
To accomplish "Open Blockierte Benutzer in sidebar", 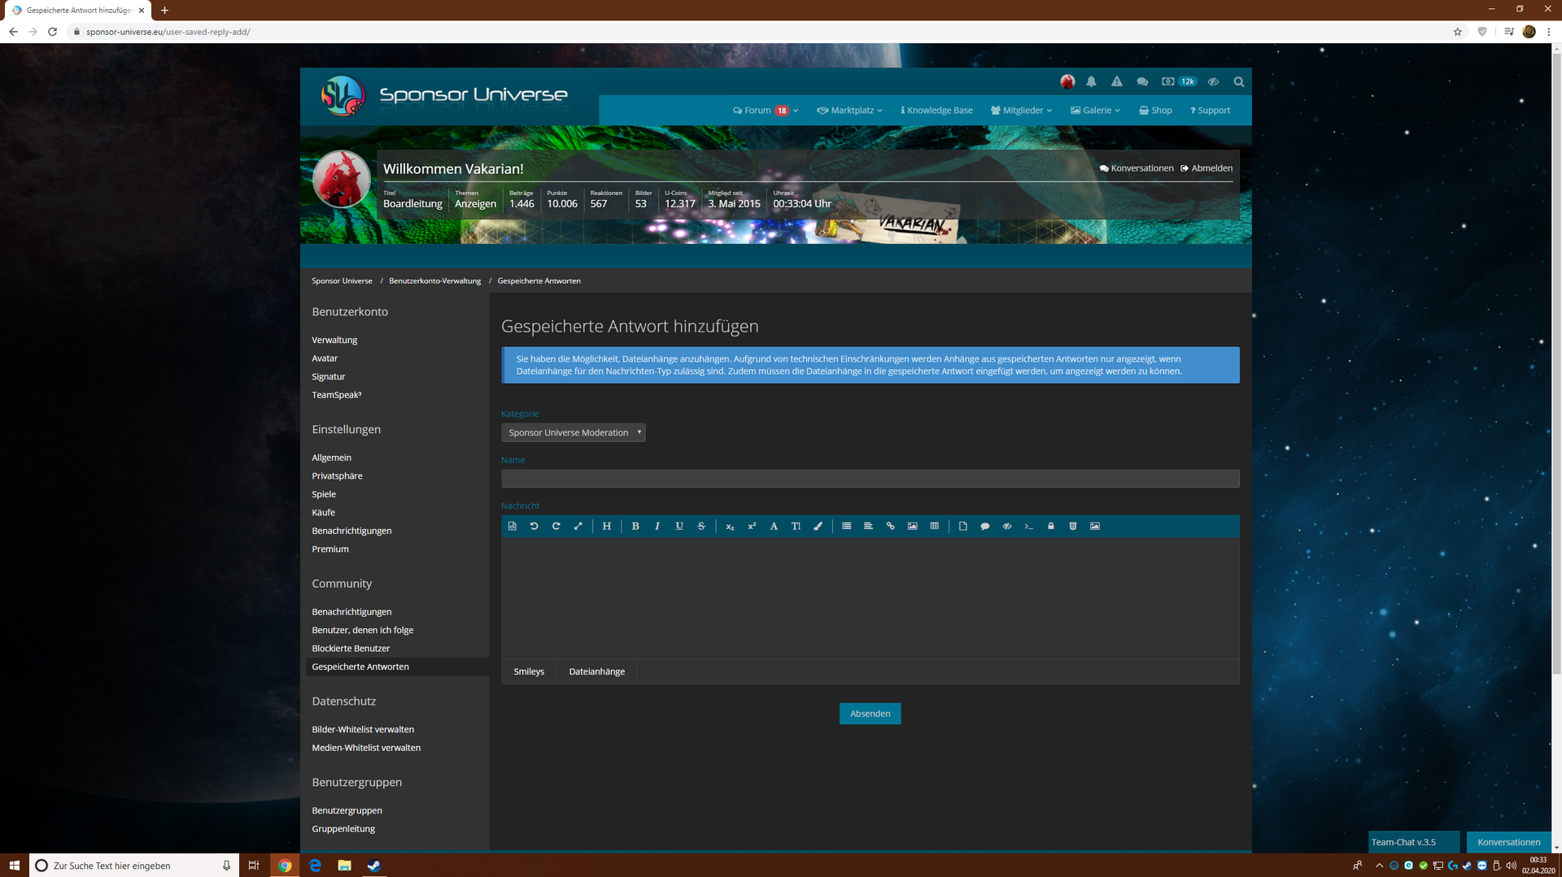I will 351,648.
